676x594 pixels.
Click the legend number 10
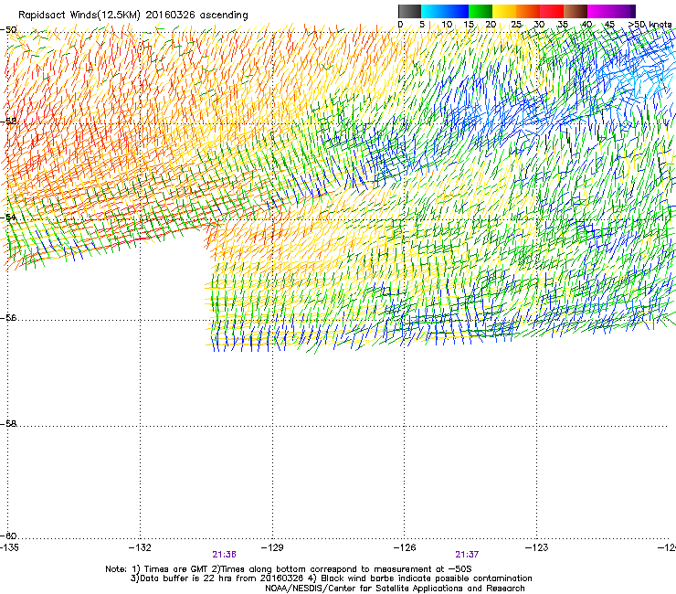(x=447, y=25)
